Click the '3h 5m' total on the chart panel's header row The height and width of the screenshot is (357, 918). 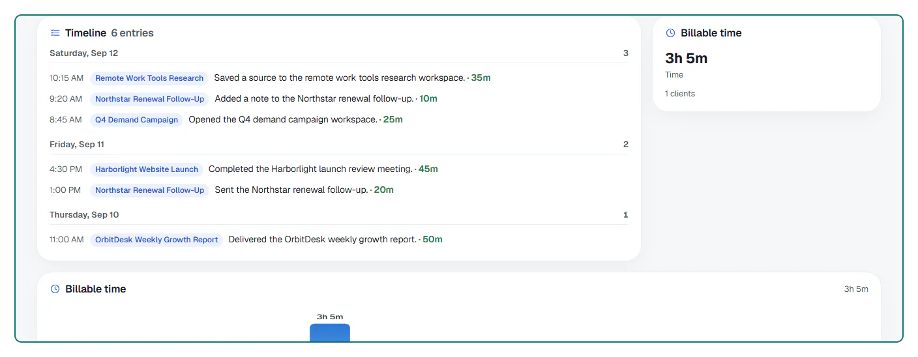click(x=856, y=289)
